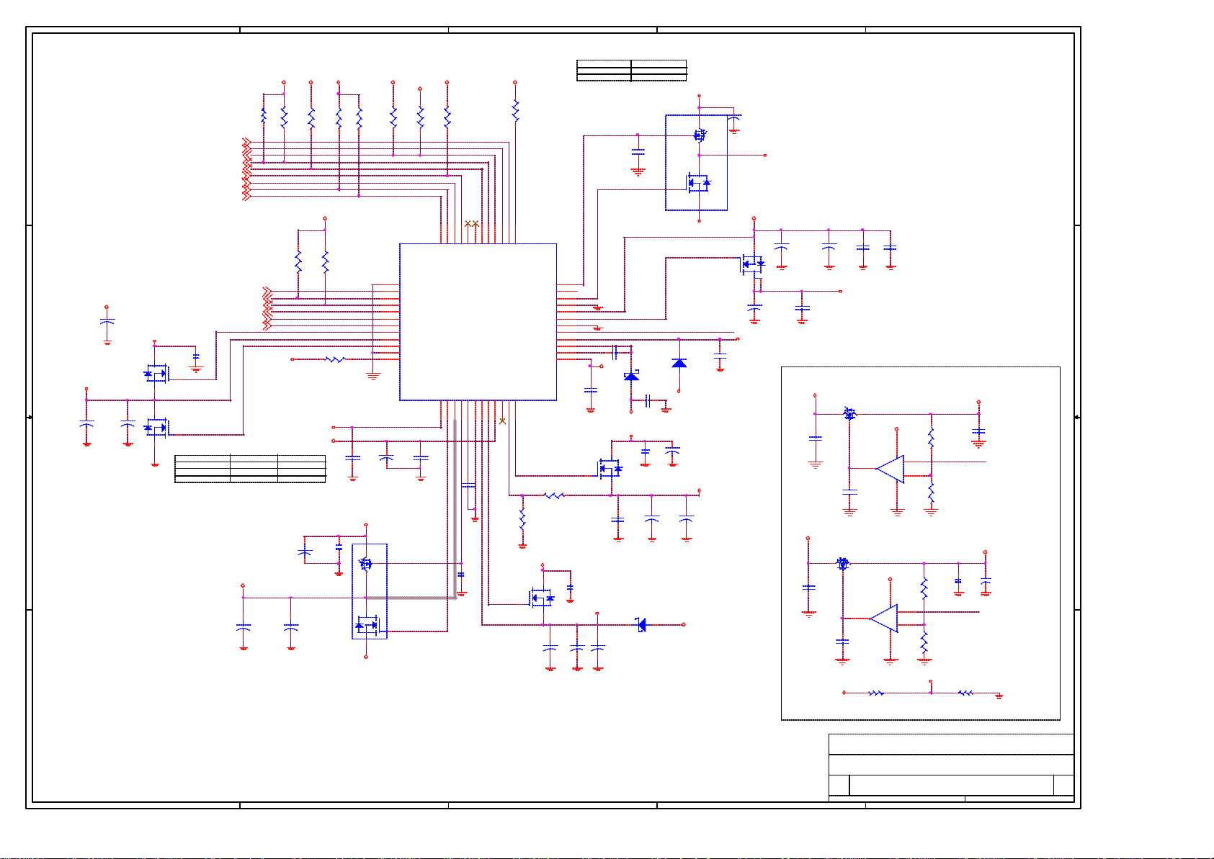Click the horizontal diode on the bottom-right output line
The image size is (1214, 859).
tap(641, 624)
